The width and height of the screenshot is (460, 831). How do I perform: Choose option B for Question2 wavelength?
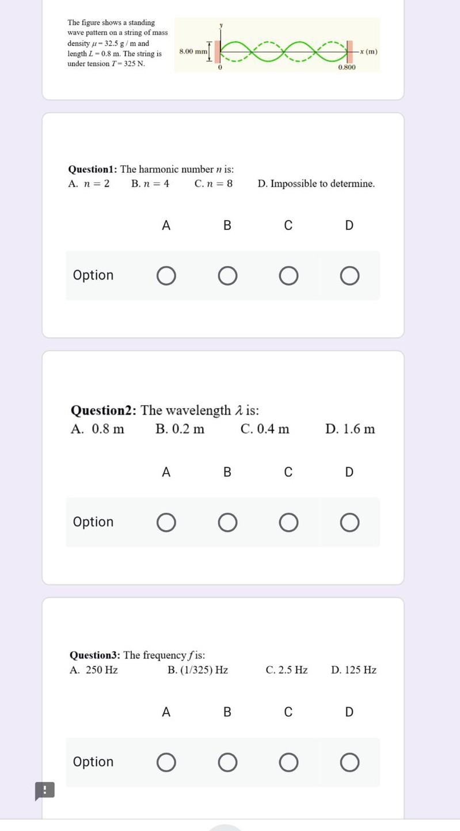[227, 523]
